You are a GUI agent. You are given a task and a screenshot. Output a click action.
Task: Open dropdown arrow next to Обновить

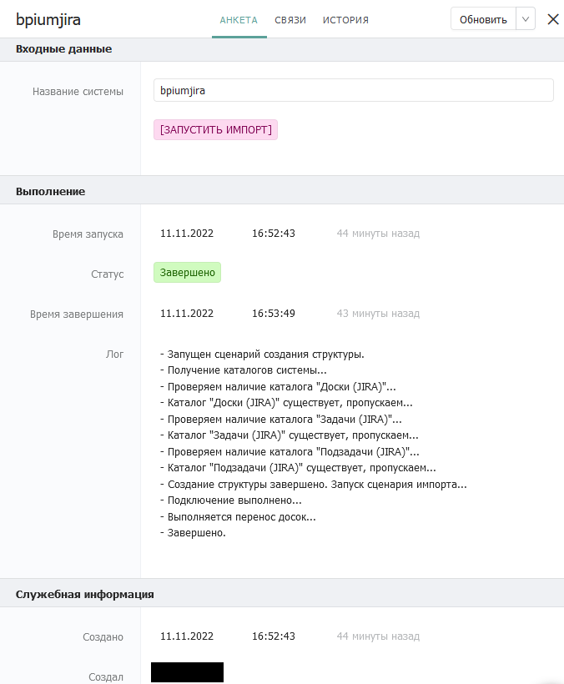coord(525,19)
